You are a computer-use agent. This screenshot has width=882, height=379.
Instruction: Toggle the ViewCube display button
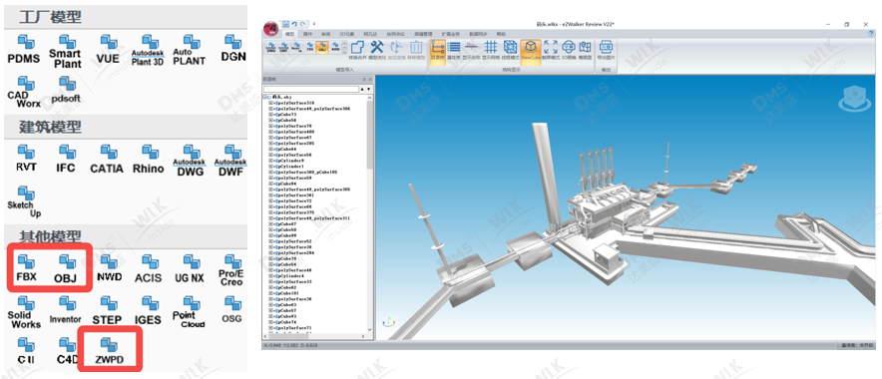click(531, 52)
